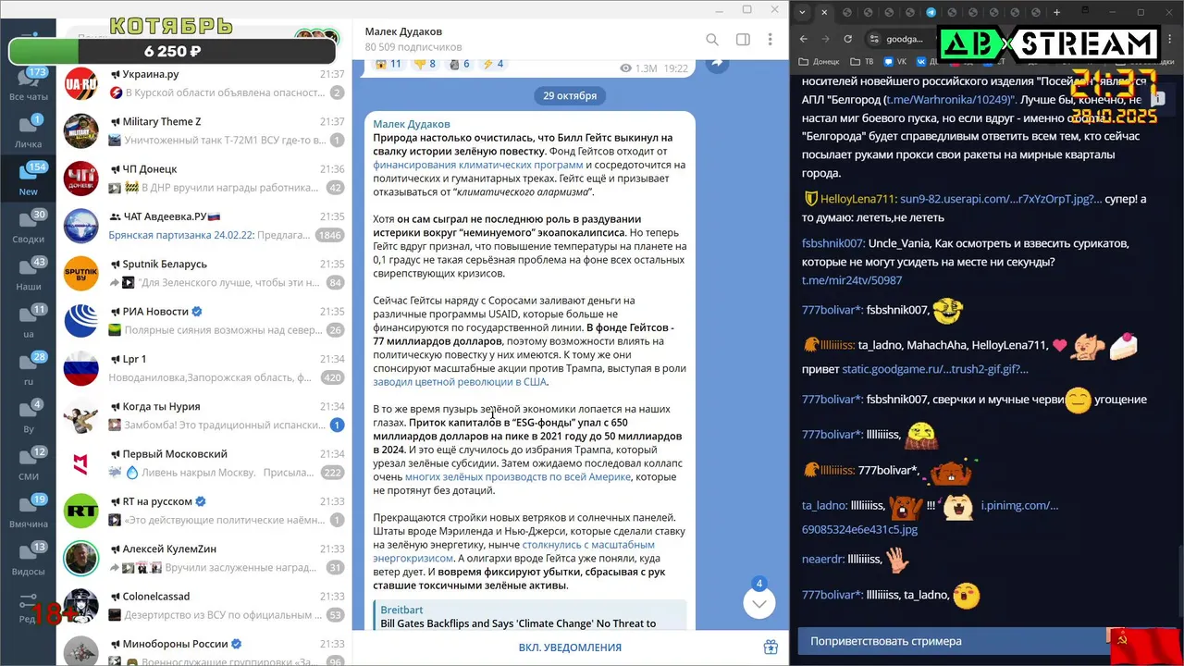This screenshot has height=666, width=1184.
Task: Toggle the reaction showing count 6
Action: pyautogui.click(x=460, y=64)
